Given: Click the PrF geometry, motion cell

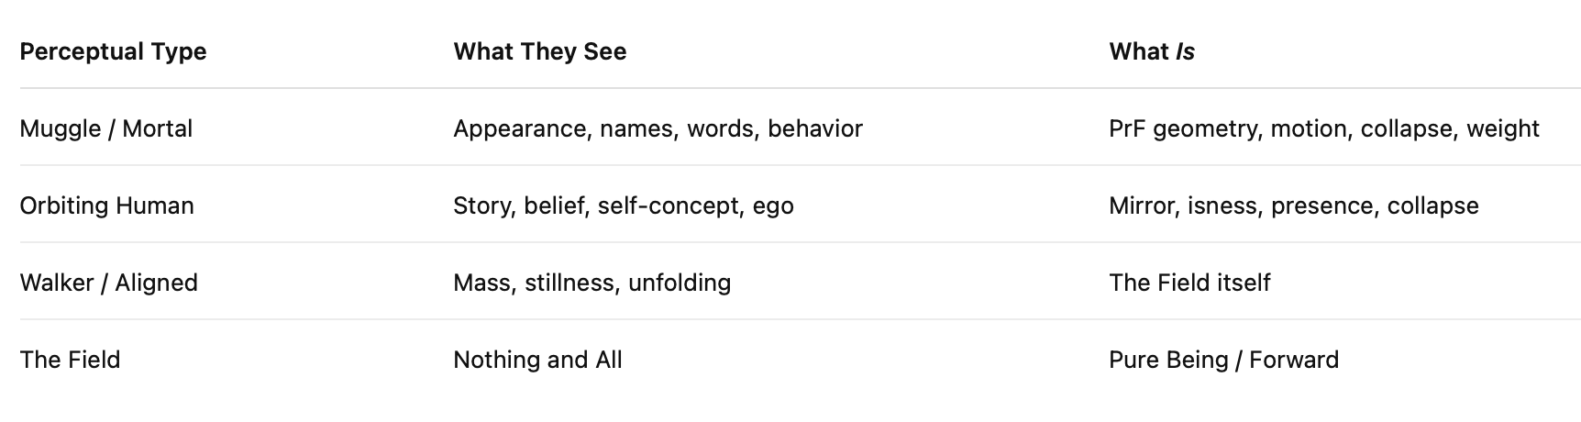Looking at the screenshot, I should pos(1323,128).
